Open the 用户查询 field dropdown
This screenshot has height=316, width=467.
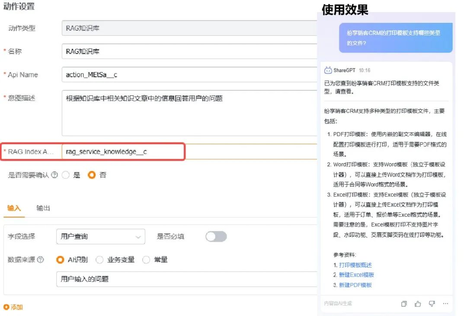pos(100,237)
